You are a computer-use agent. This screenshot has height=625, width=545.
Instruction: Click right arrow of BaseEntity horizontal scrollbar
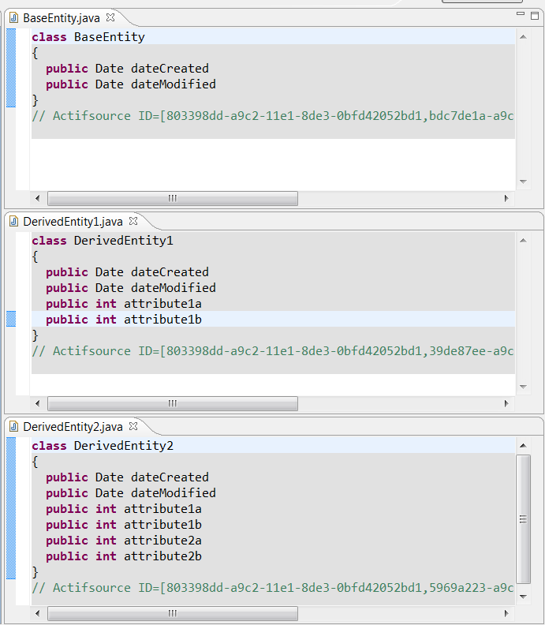point(506,198)
